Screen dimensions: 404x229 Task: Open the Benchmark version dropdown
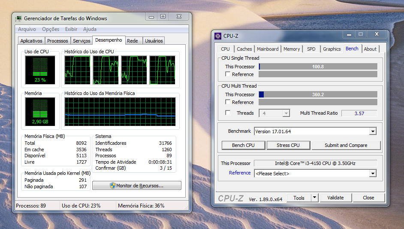click(x=373, y=131)
